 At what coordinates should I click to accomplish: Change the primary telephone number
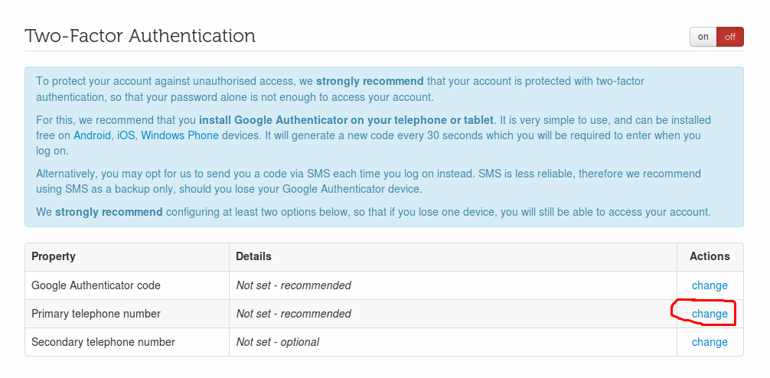[x=710, y=314]
